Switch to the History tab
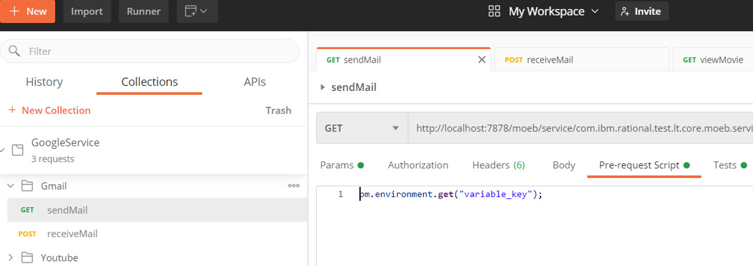The width and height of the screenshot is (753, 266). pyautogui.click(x=44, y=82)
